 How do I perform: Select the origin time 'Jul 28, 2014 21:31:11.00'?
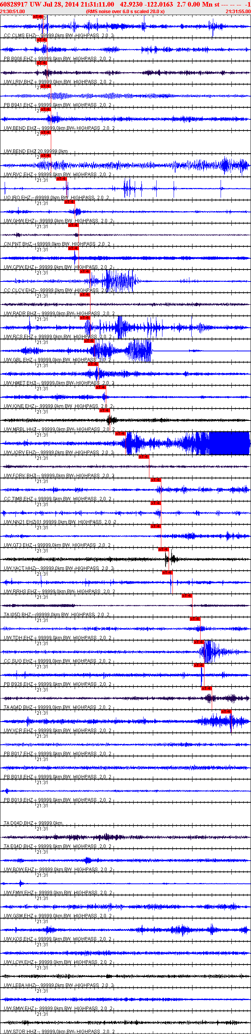click(79, 4)
